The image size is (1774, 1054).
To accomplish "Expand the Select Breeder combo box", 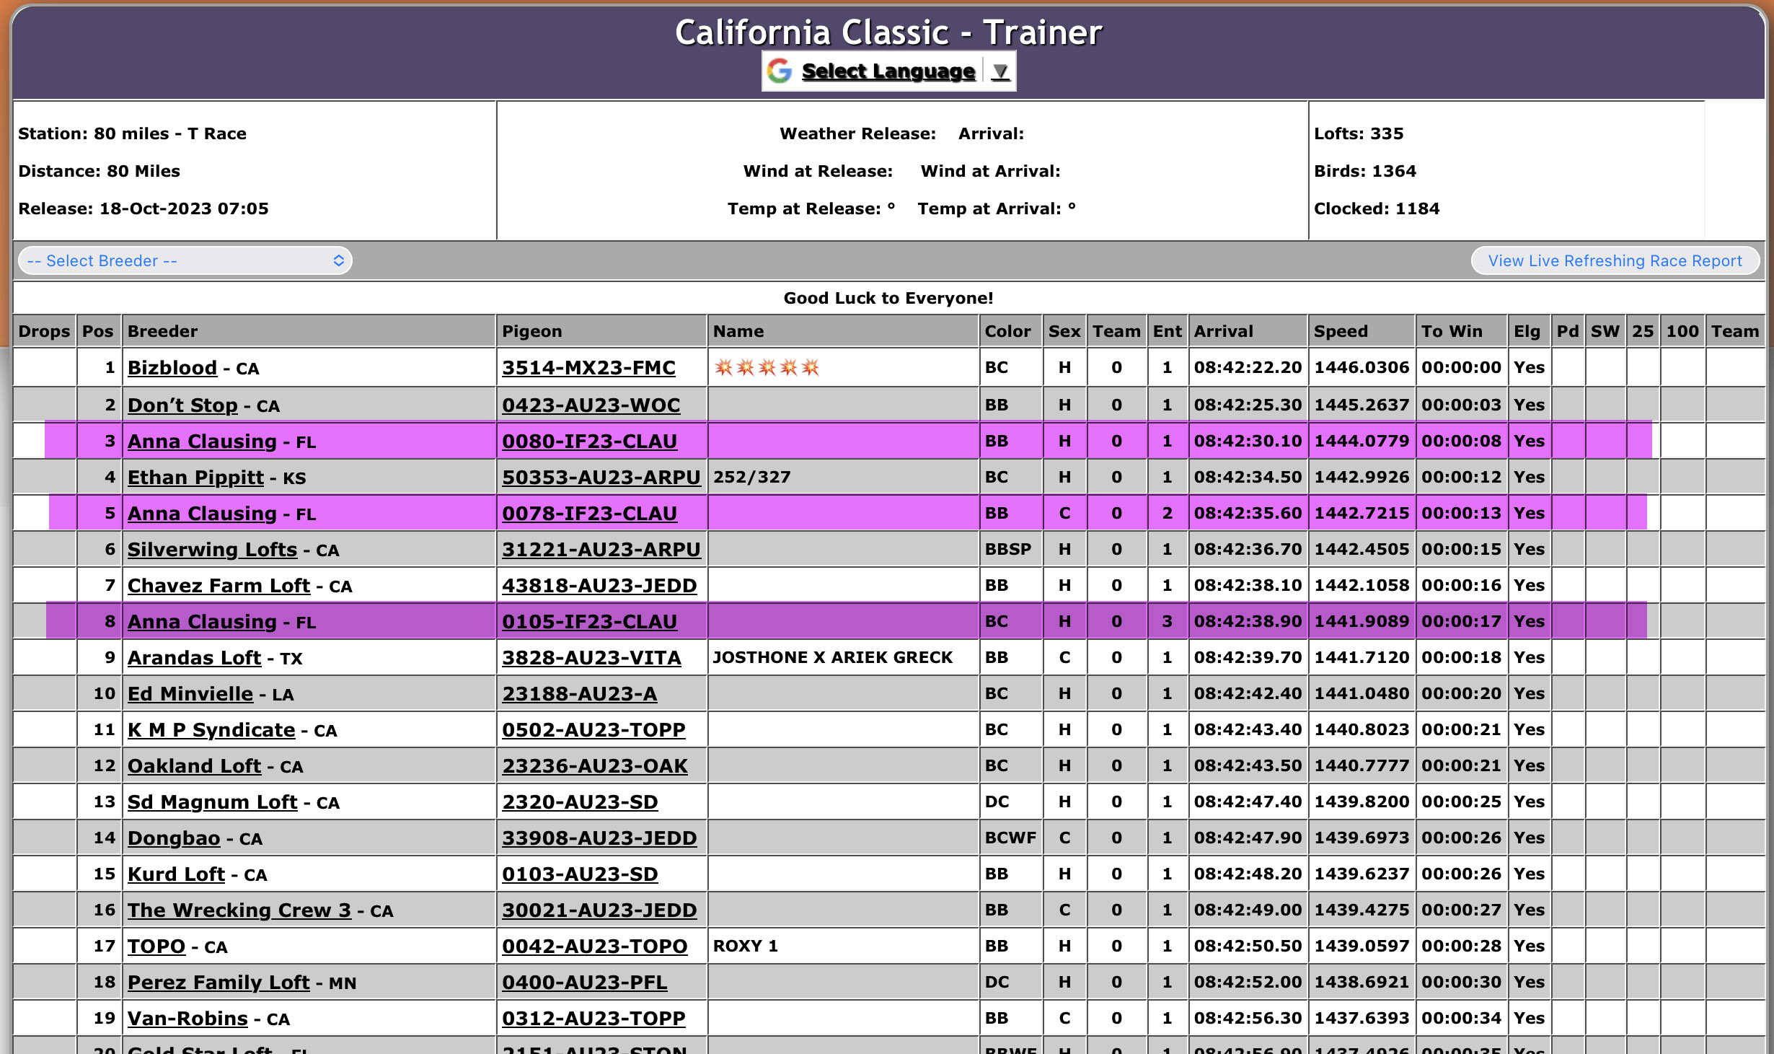I will point(185,260).
